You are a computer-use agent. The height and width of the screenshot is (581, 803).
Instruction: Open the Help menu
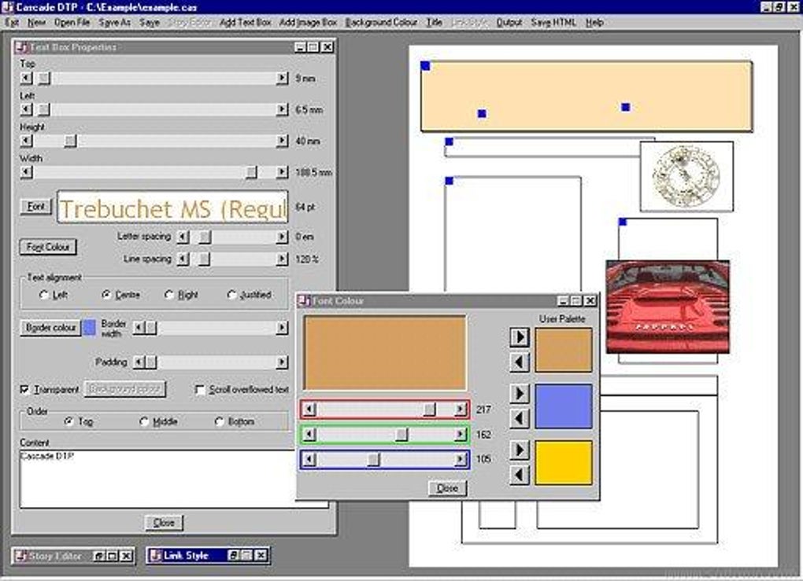point(594,23)
